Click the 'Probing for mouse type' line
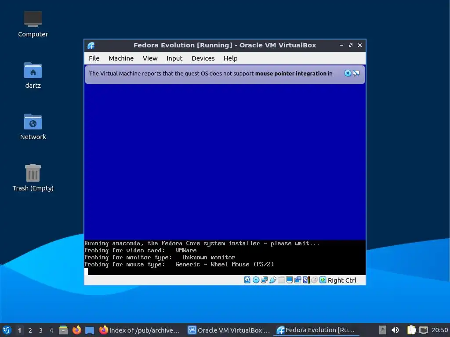 (x=179, y=264)
